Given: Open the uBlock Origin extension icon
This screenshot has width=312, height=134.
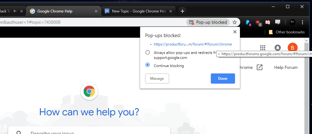Looking at the screenshot, I should click(258, 22).
